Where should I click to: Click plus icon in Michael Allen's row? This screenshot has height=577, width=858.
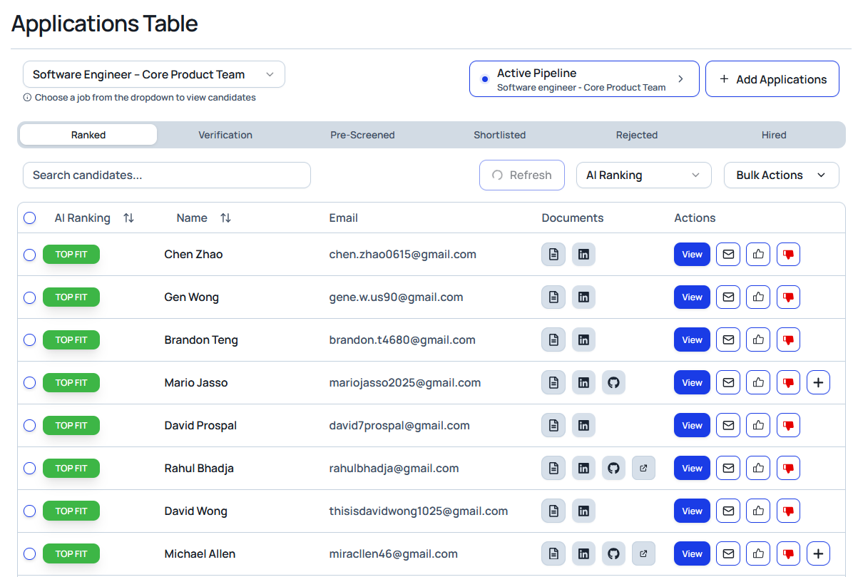point(818,554)
